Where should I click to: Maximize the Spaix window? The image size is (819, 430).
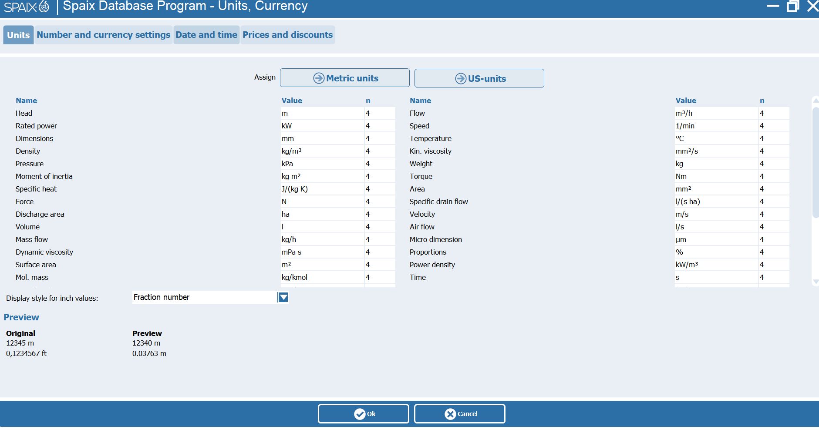(x=792, y=6)
